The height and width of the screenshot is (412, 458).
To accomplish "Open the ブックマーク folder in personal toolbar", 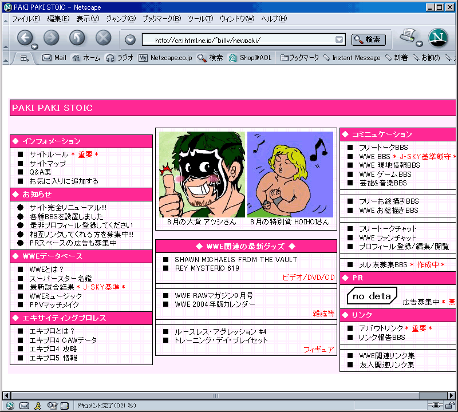I will coord(299,58).
